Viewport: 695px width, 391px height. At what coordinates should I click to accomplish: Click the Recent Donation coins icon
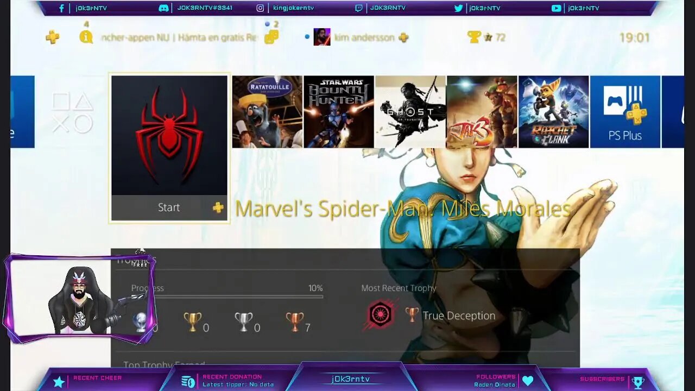[x=188, y=382]
